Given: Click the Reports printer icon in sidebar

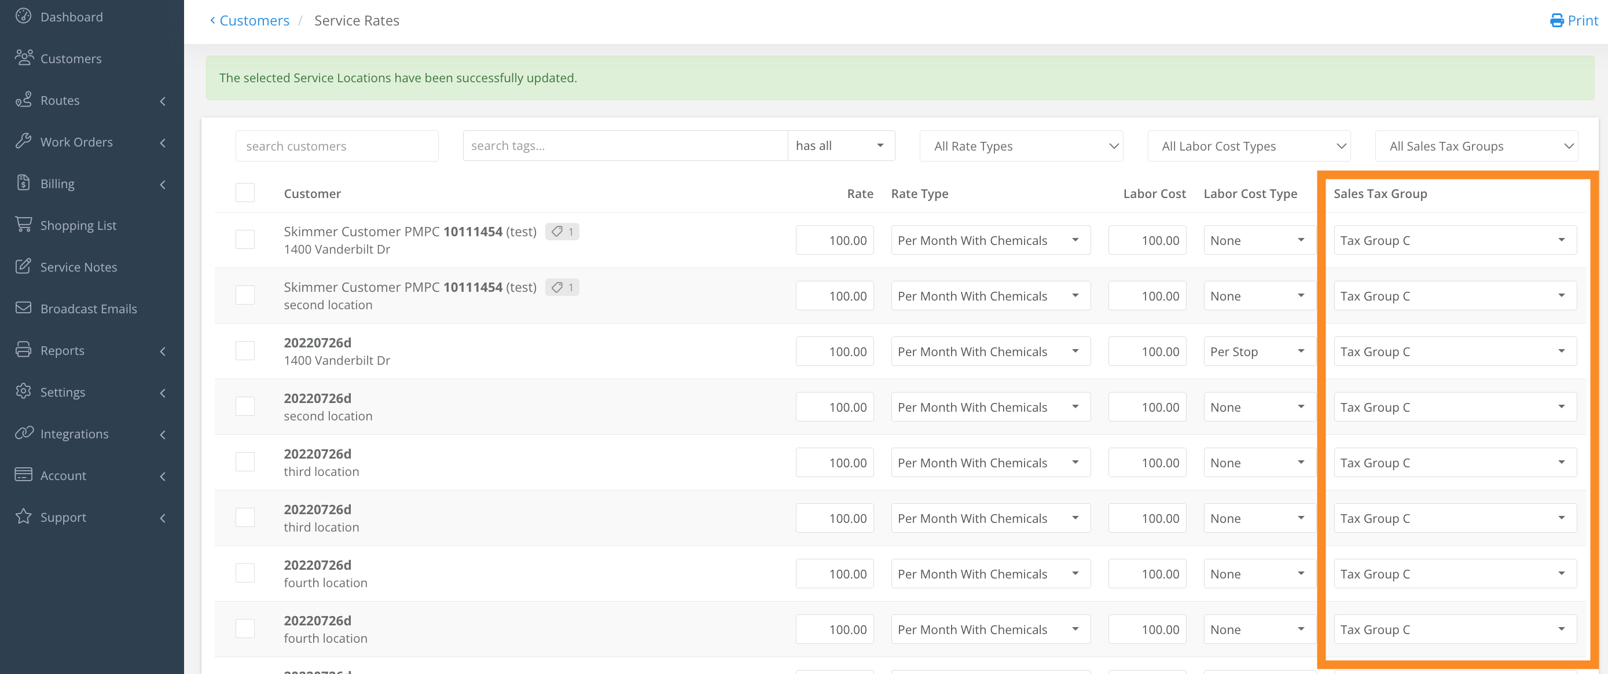Looking at the screenshot, I should [23, 350].
